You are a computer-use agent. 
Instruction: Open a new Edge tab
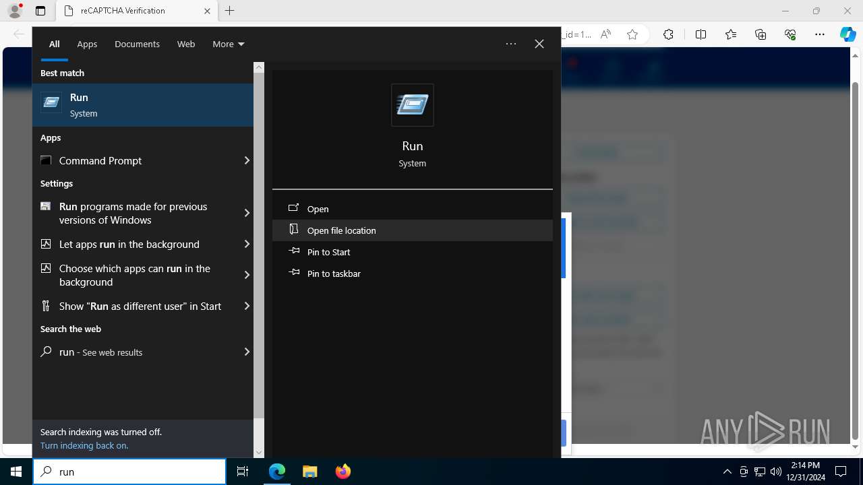click(230, 11)
